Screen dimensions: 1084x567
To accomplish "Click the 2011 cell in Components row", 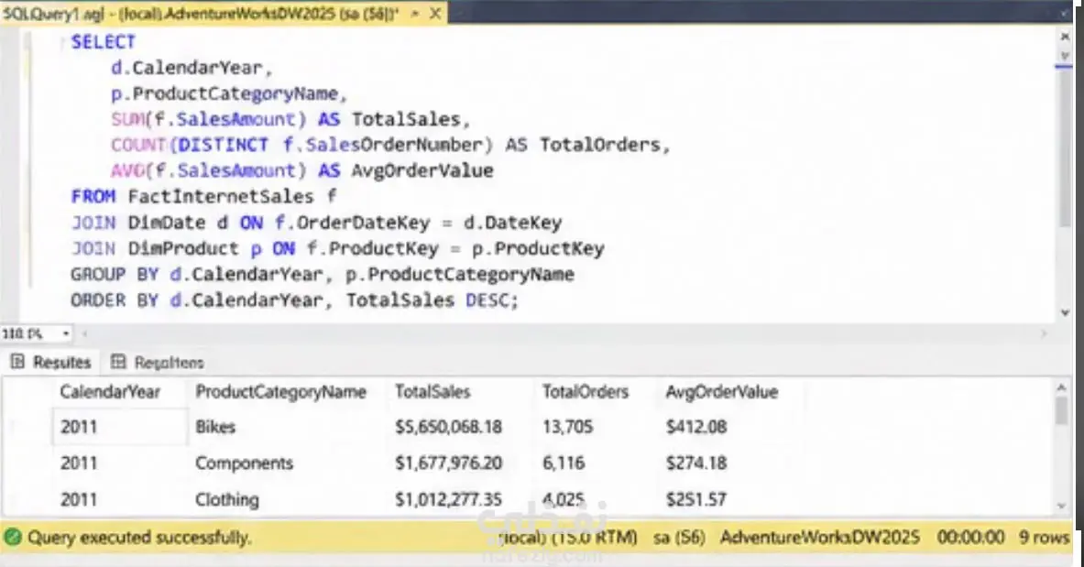I will 79,463.
